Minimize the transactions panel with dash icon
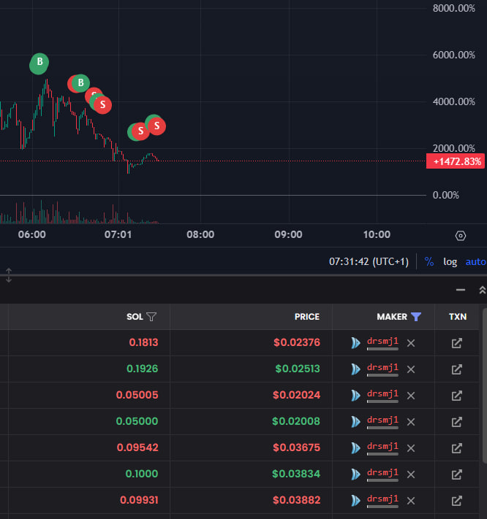This screenshot has height=519, width=487. pos(461,290)
